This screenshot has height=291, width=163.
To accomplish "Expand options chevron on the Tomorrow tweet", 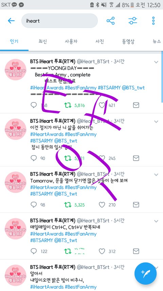I will pyautogui.click(x=156, y=175).
